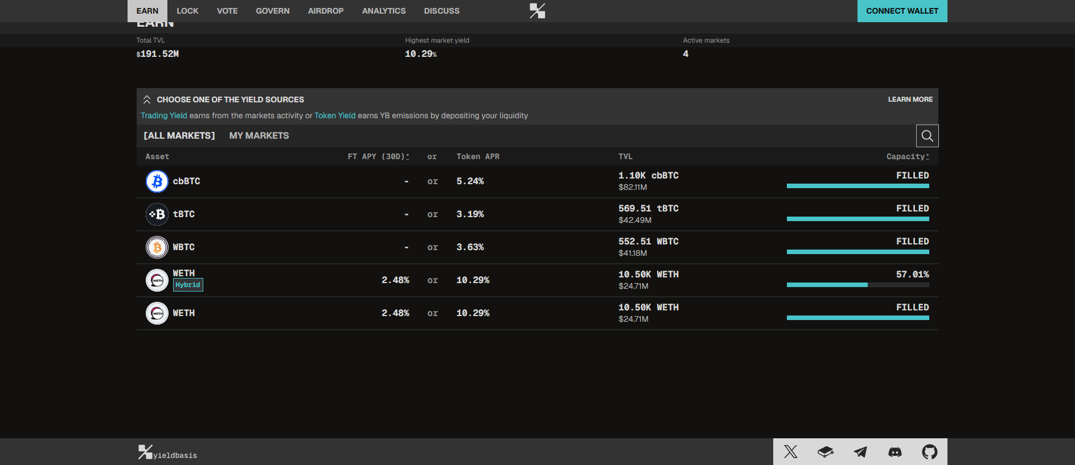This screenshot has height=465, width=1075.
Task: Click the Hybrid tag under WETH
Action: [x=188, y=285]
